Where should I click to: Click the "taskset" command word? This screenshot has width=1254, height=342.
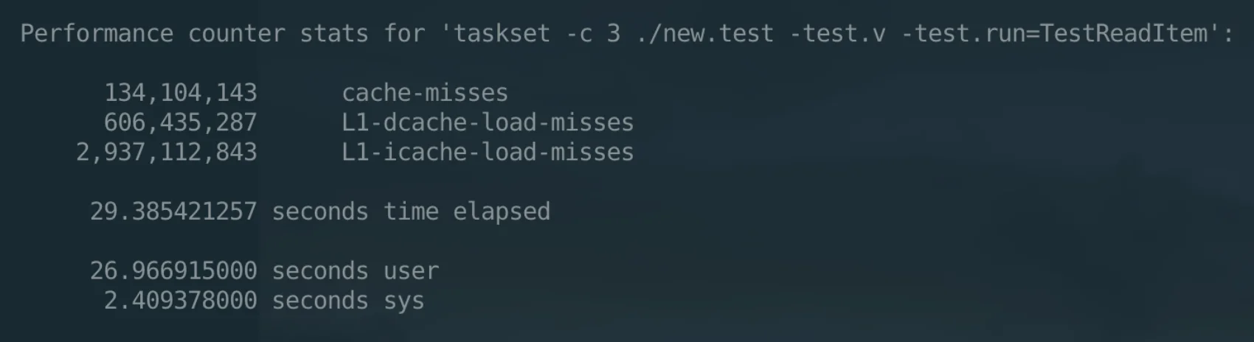pyautogui.click(x=502, y=34)
